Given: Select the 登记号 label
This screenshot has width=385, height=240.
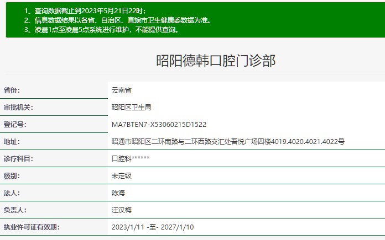Looking at the screenshot, I should 15,124.
